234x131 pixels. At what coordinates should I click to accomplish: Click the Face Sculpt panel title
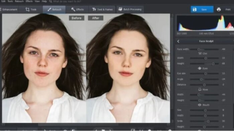click(x=206, y=41)
